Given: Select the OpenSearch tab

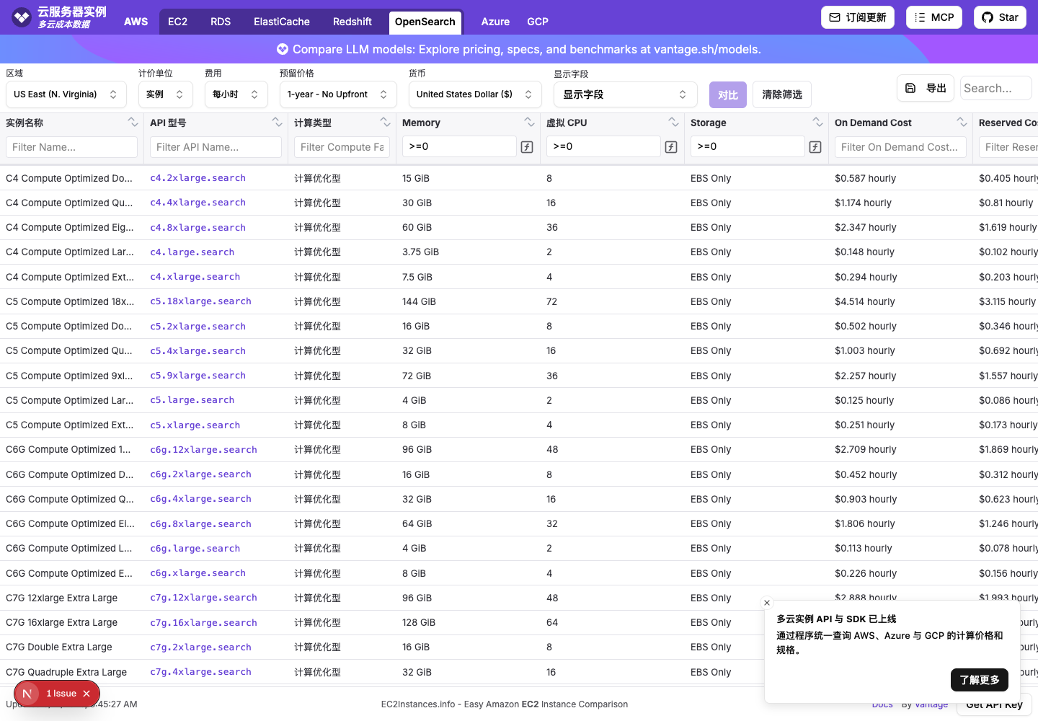Looking at the screenshot, I should [x=425, y=22].
